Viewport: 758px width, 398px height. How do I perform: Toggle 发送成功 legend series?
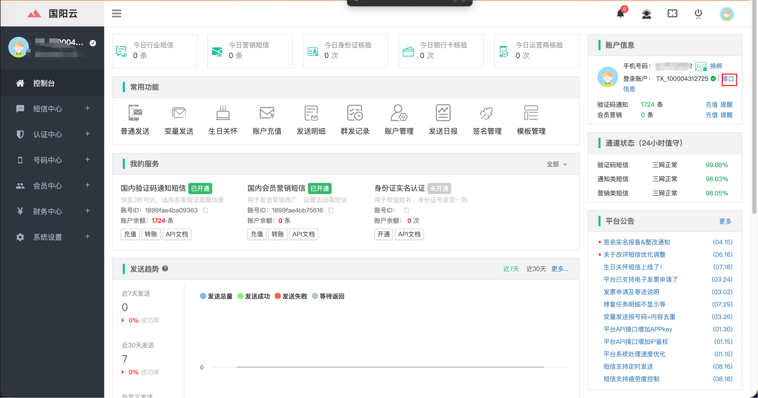pyautogui.click(x=253, y=296)
